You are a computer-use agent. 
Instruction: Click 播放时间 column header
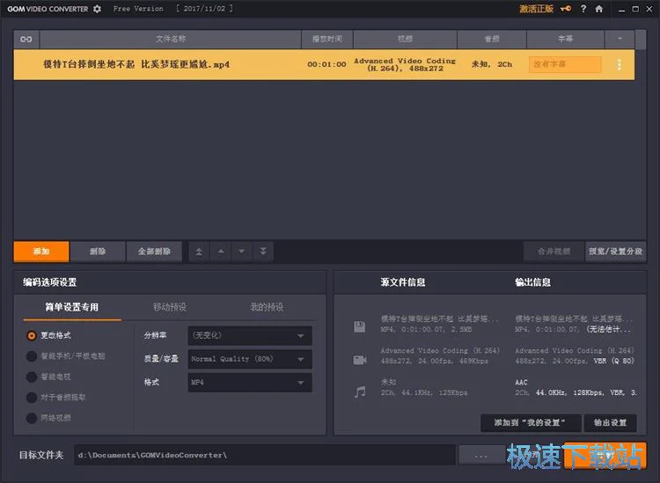click(x=327, y=39)
